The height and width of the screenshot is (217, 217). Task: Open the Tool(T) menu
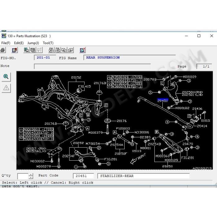pyautogui.click(x=48, y=43)
